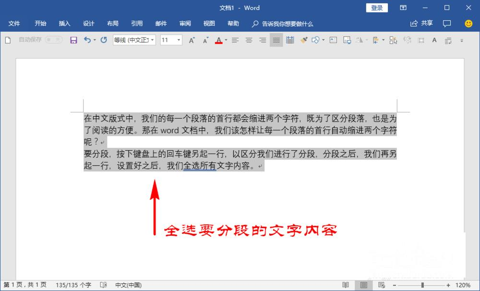The image size is (480, 291).
Task: Insert shapes icon in quick toolbar
Action: tap(316, 40)
